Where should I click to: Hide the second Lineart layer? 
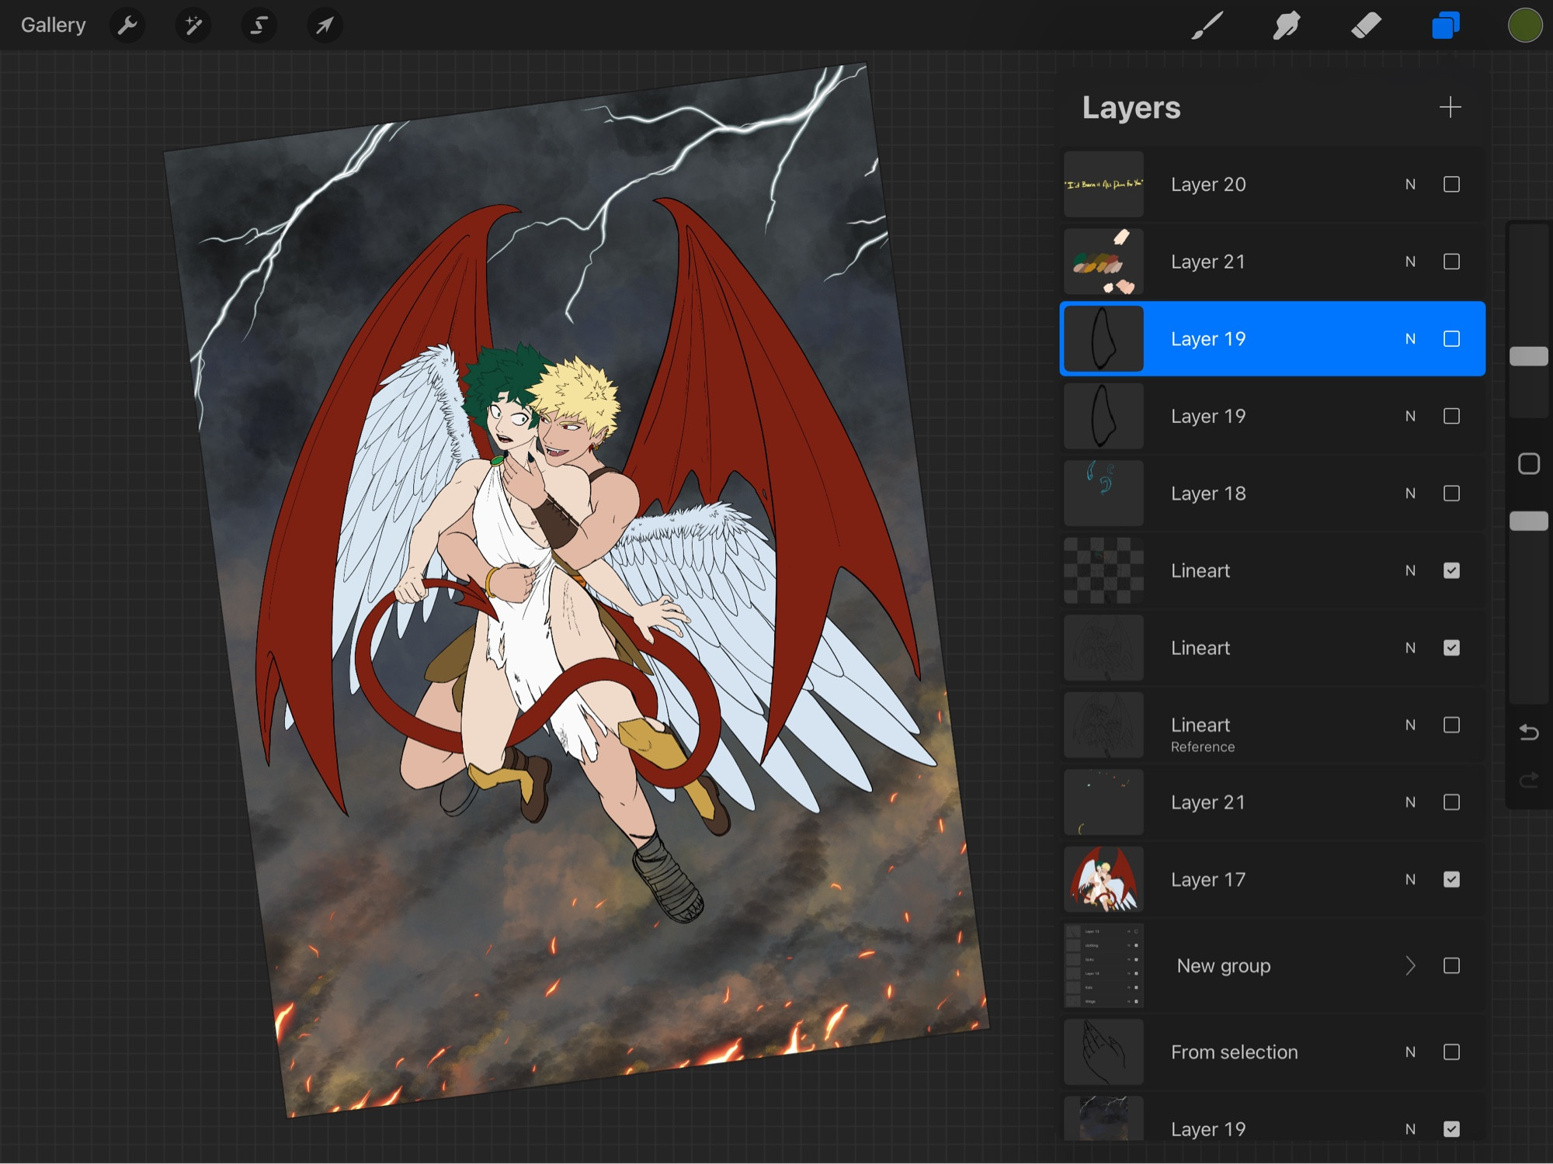click(x=1451, y=648)
